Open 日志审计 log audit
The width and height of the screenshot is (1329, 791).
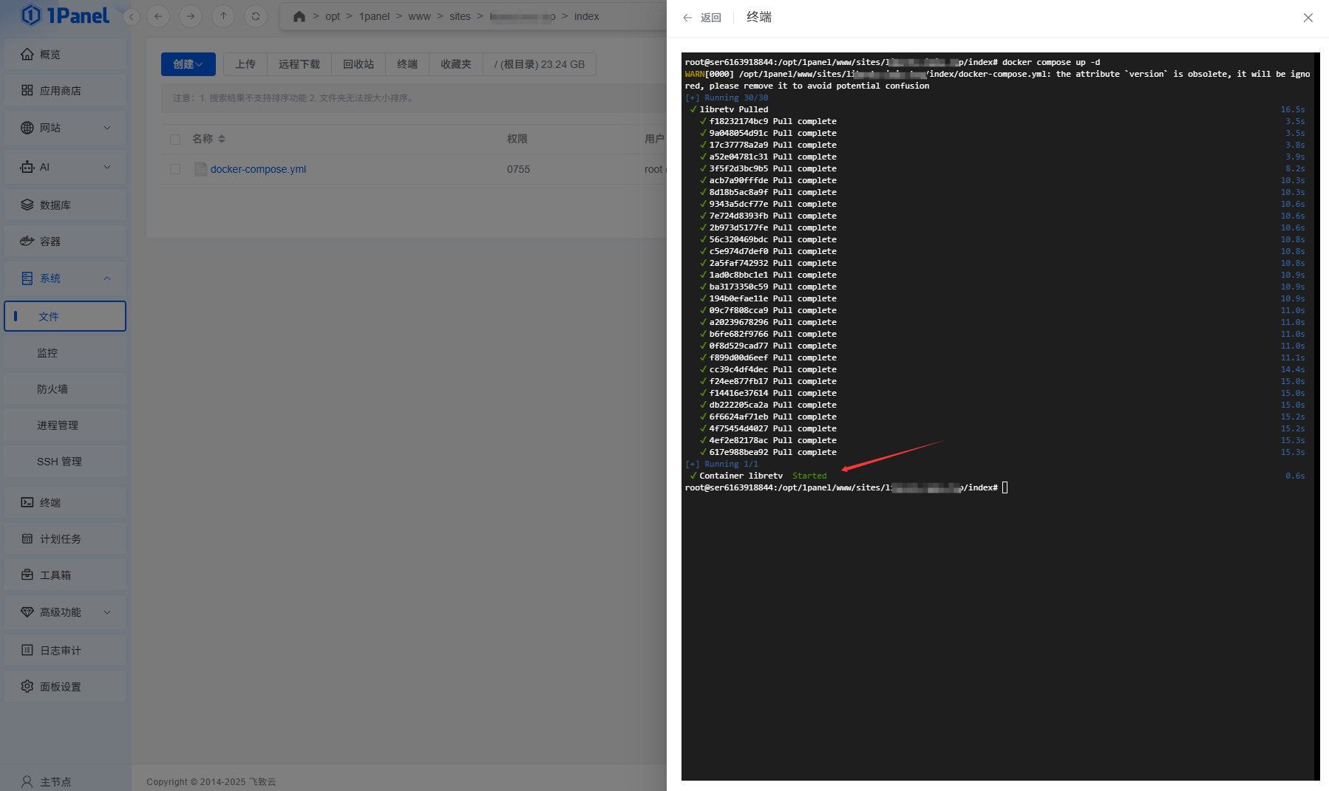tap(65, 651)
